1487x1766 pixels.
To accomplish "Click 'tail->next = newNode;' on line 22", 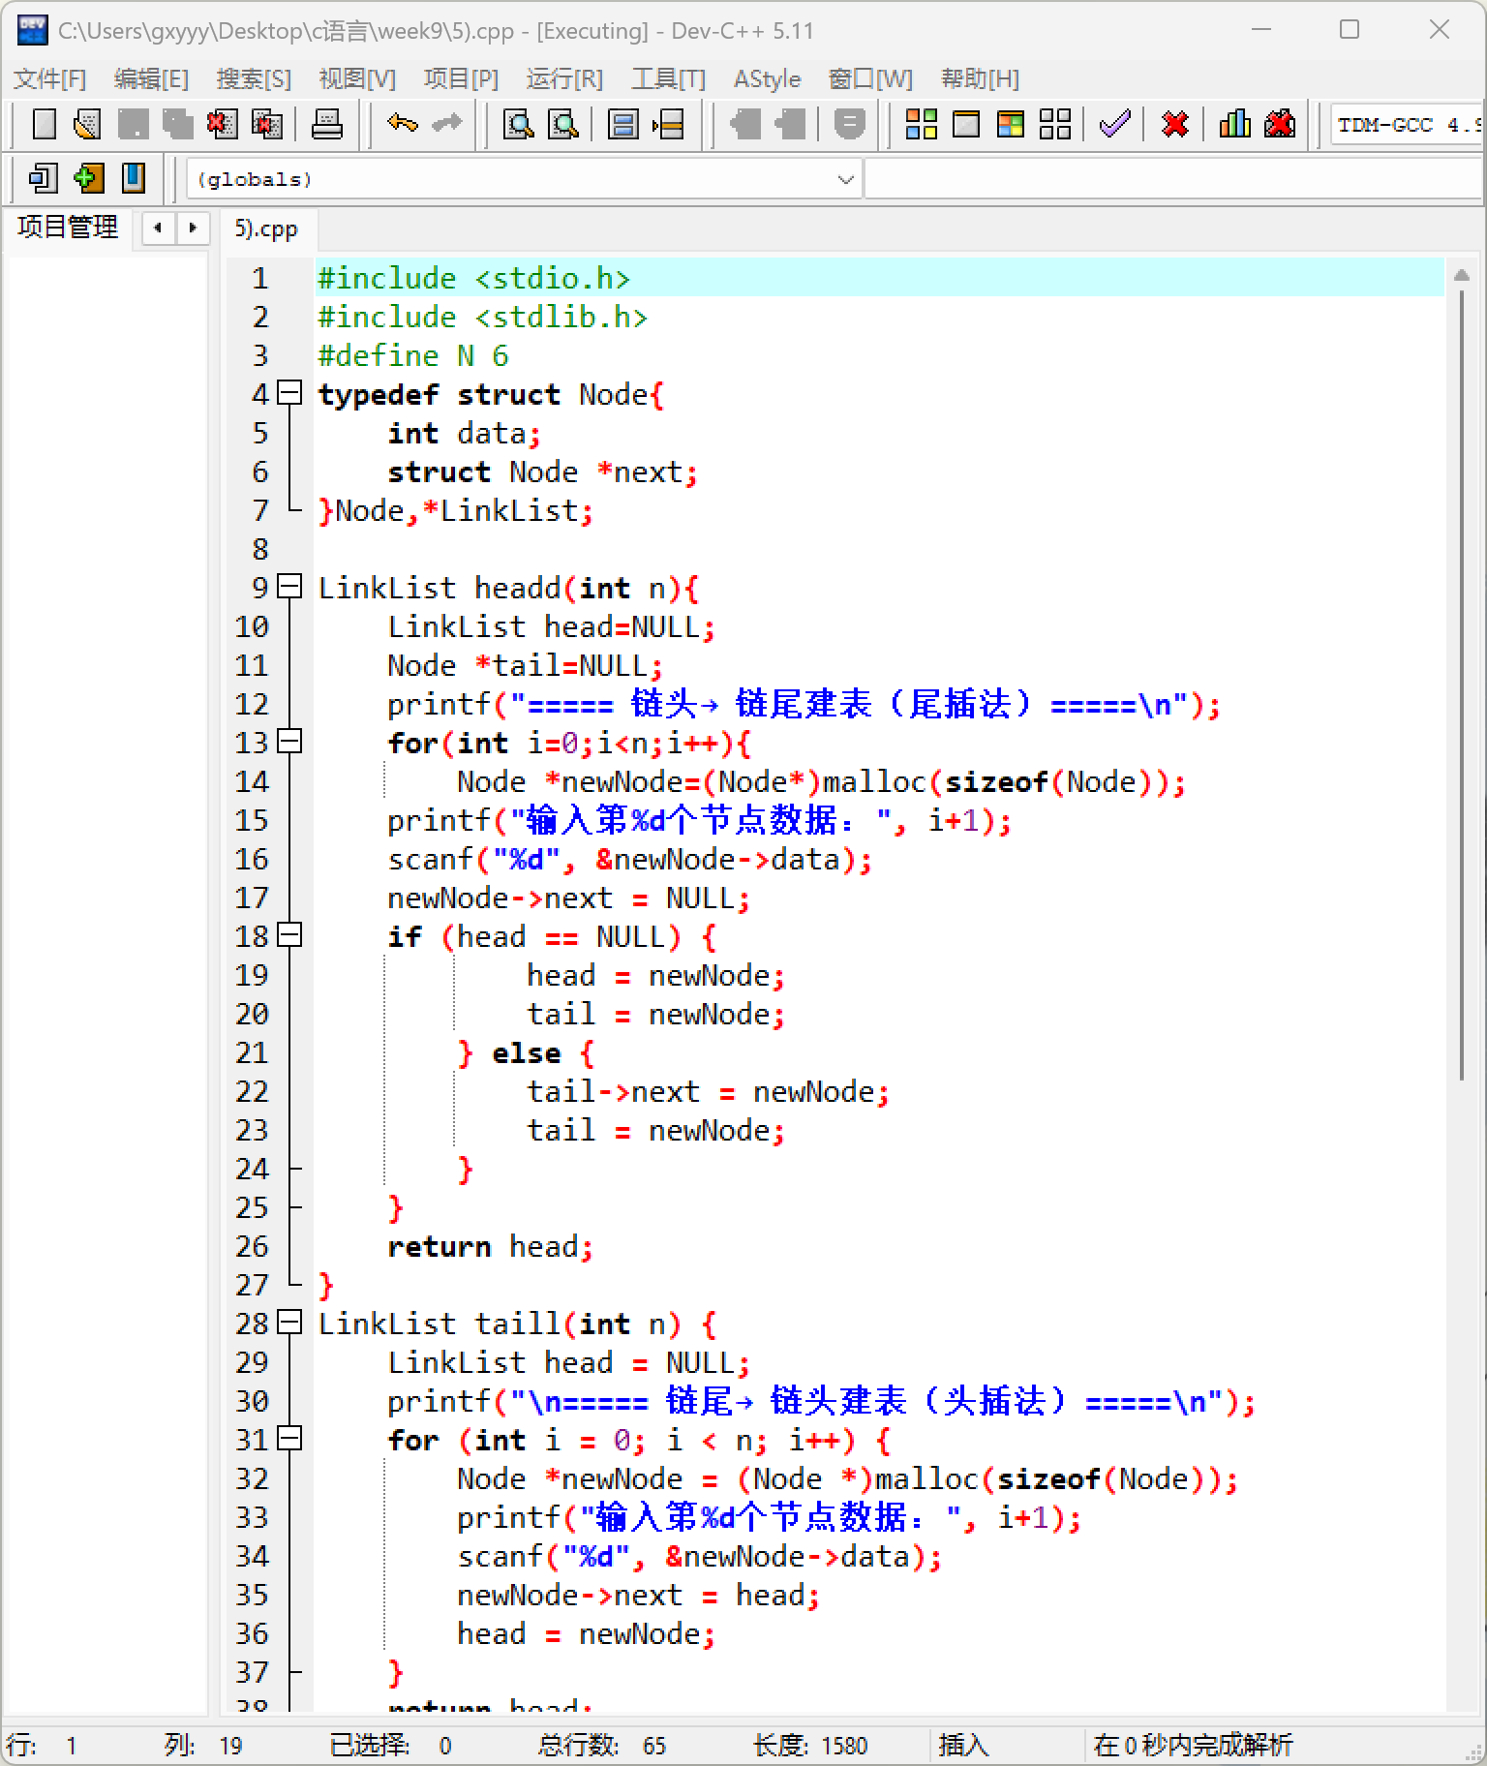I will pos(708,1092).
